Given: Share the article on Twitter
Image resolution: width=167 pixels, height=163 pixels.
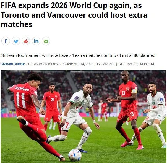Looking at the screenshot, I should point(16,41).
